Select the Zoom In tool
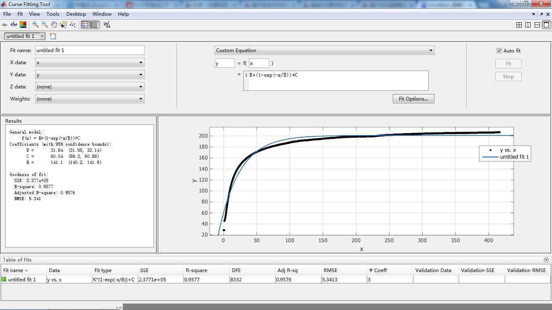552x310 pixels. coord(36,25)
